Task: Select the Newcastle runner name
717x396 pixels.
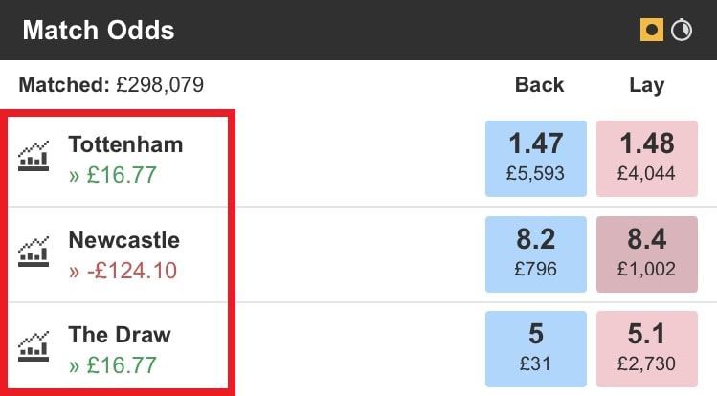Action: tap(123, 240)
